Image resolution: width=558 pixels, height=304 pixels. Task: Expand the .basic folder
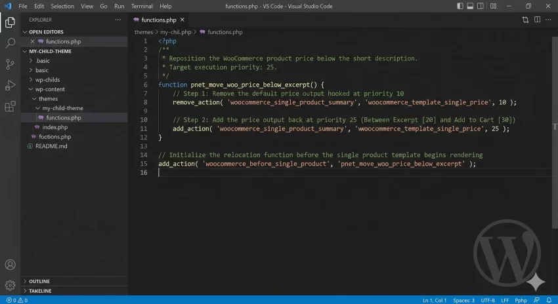point(74,61)
